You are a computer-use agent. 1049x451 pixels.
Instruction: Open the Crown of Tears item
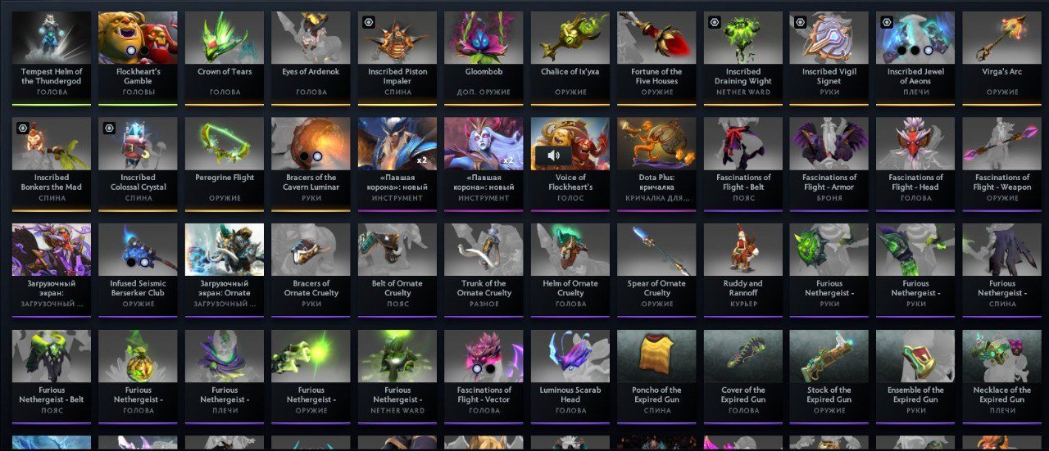[225, 57]
